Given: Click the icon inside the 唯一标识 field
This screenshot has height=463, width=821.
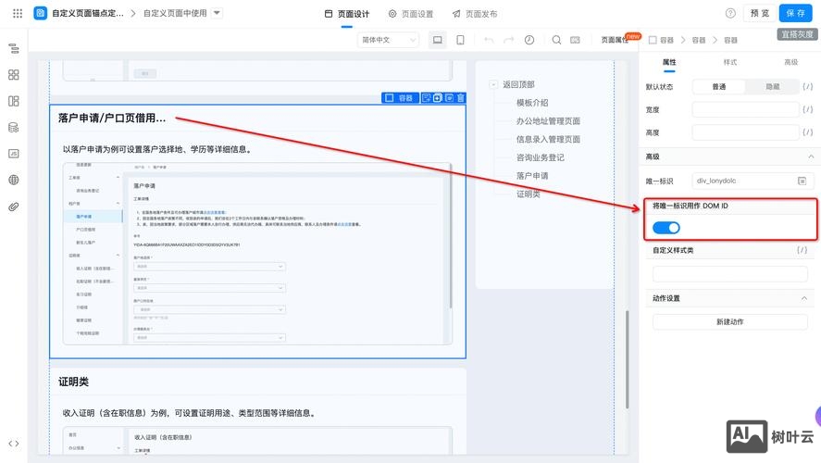Looking at the screenshot, I should click(x=802, y=181).
